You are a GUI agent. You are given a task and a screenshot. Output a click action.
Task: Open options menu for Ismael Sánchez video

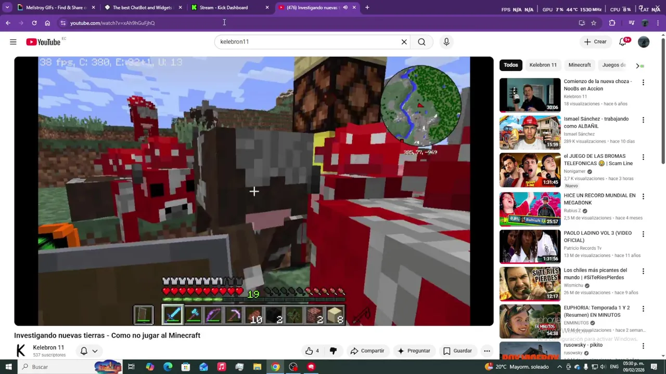[643, 119]
